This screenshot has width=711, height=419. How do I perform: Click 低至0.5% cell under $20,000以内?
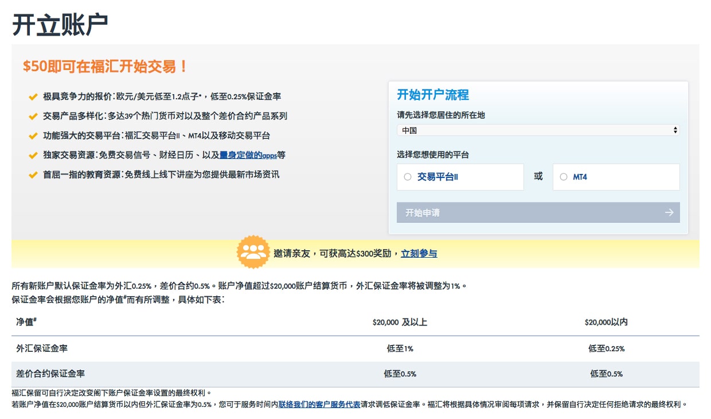click(x=606, y=374)
